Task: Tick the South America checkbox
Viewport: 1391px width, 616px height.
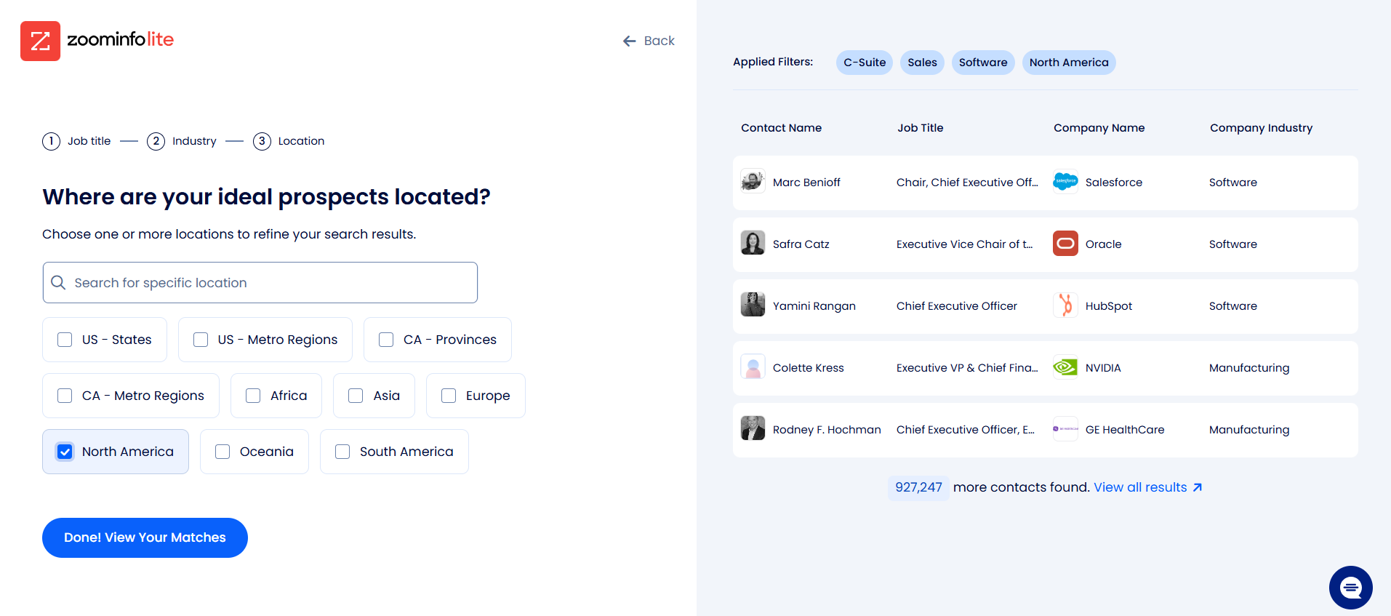Action: (342, 452)
